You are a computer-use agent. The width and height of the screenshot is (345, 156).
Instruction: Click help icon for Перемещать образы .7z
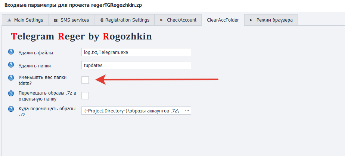[x=11, y=93]
